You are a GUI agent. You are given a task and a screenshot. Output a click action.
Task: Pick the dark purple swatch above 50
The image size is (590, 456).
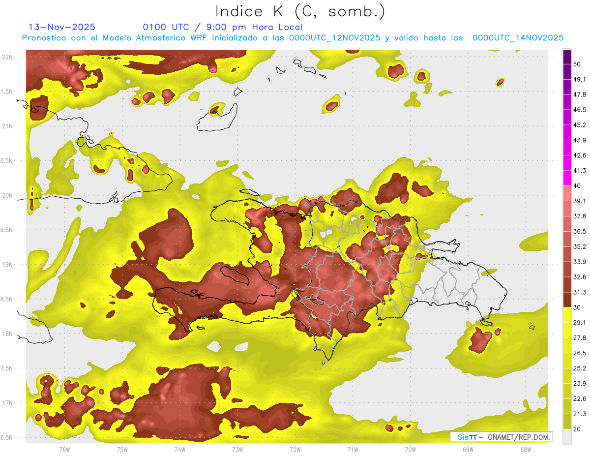(567, 57)
